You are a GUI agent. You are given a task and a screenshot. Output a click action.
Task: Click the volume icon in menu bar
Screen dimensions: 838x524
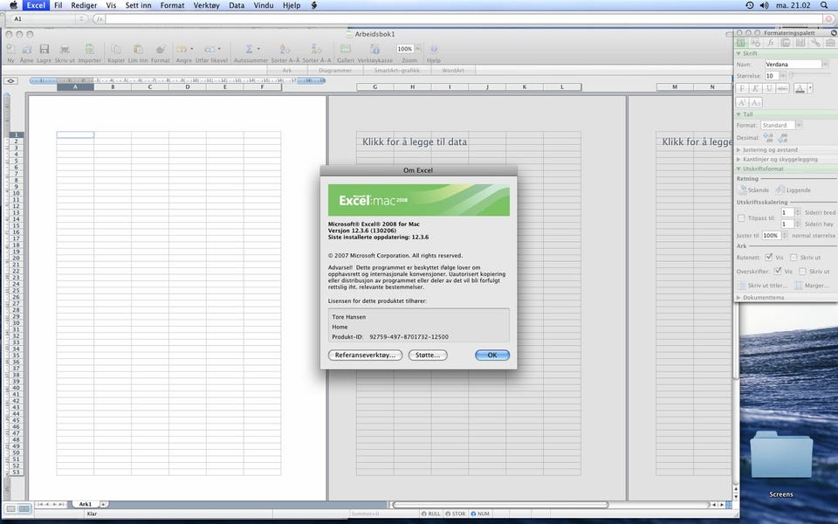coord(765,5)
